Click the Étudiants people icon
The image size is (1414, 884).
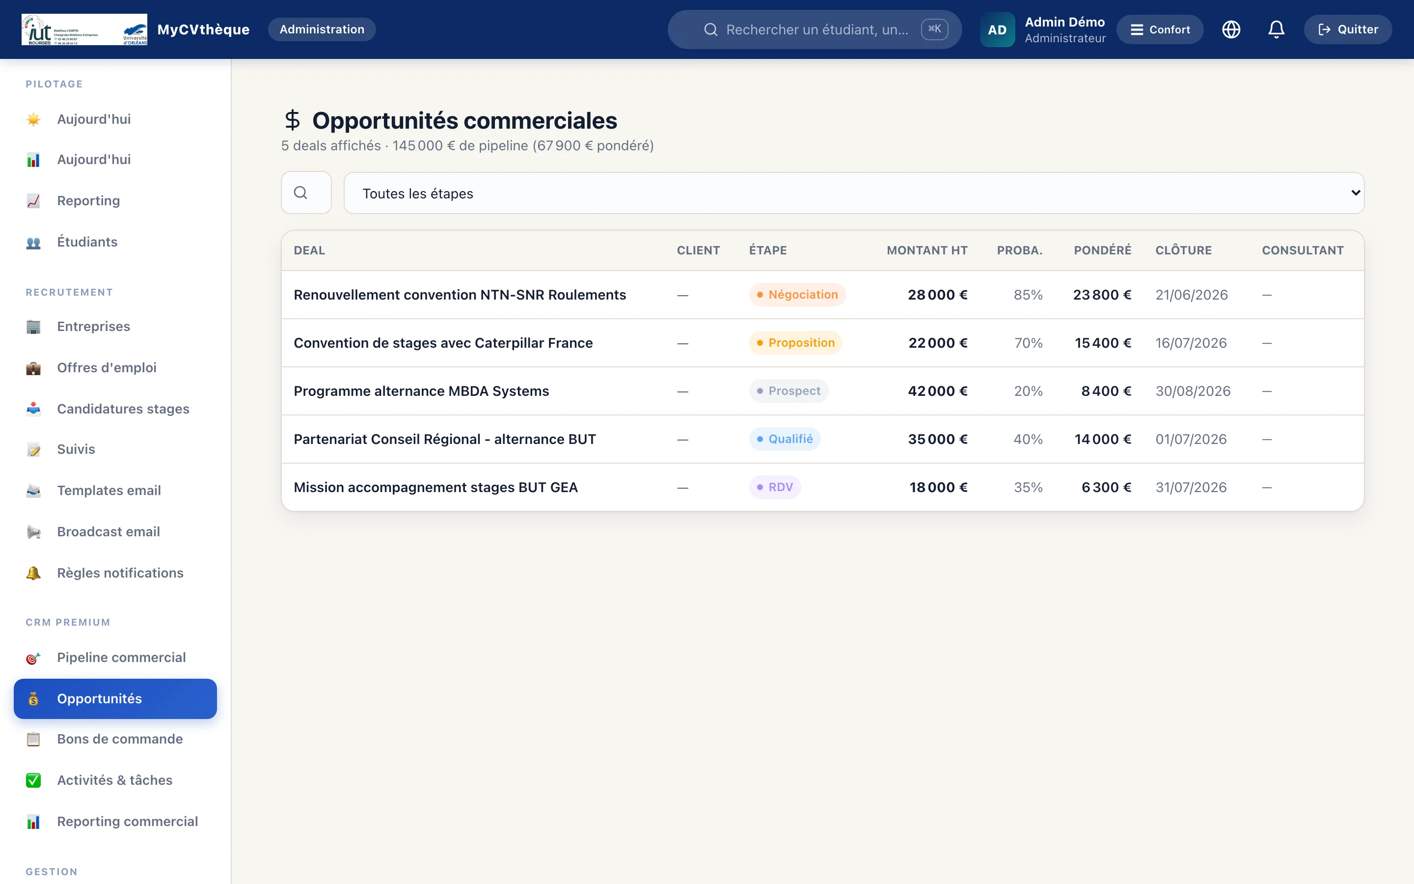tap(33, 242)
